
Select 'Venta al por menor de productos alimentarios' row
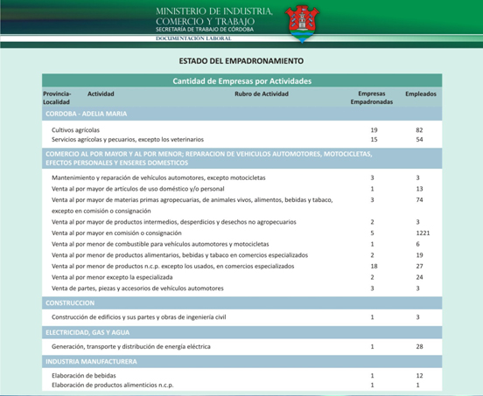[x=241, y=255]
